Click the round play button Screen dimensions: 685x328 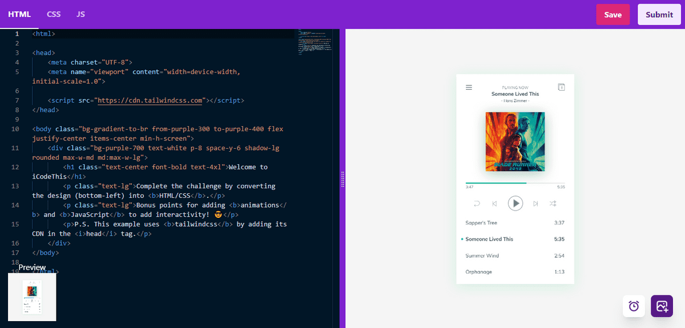(x=515, y=203)
